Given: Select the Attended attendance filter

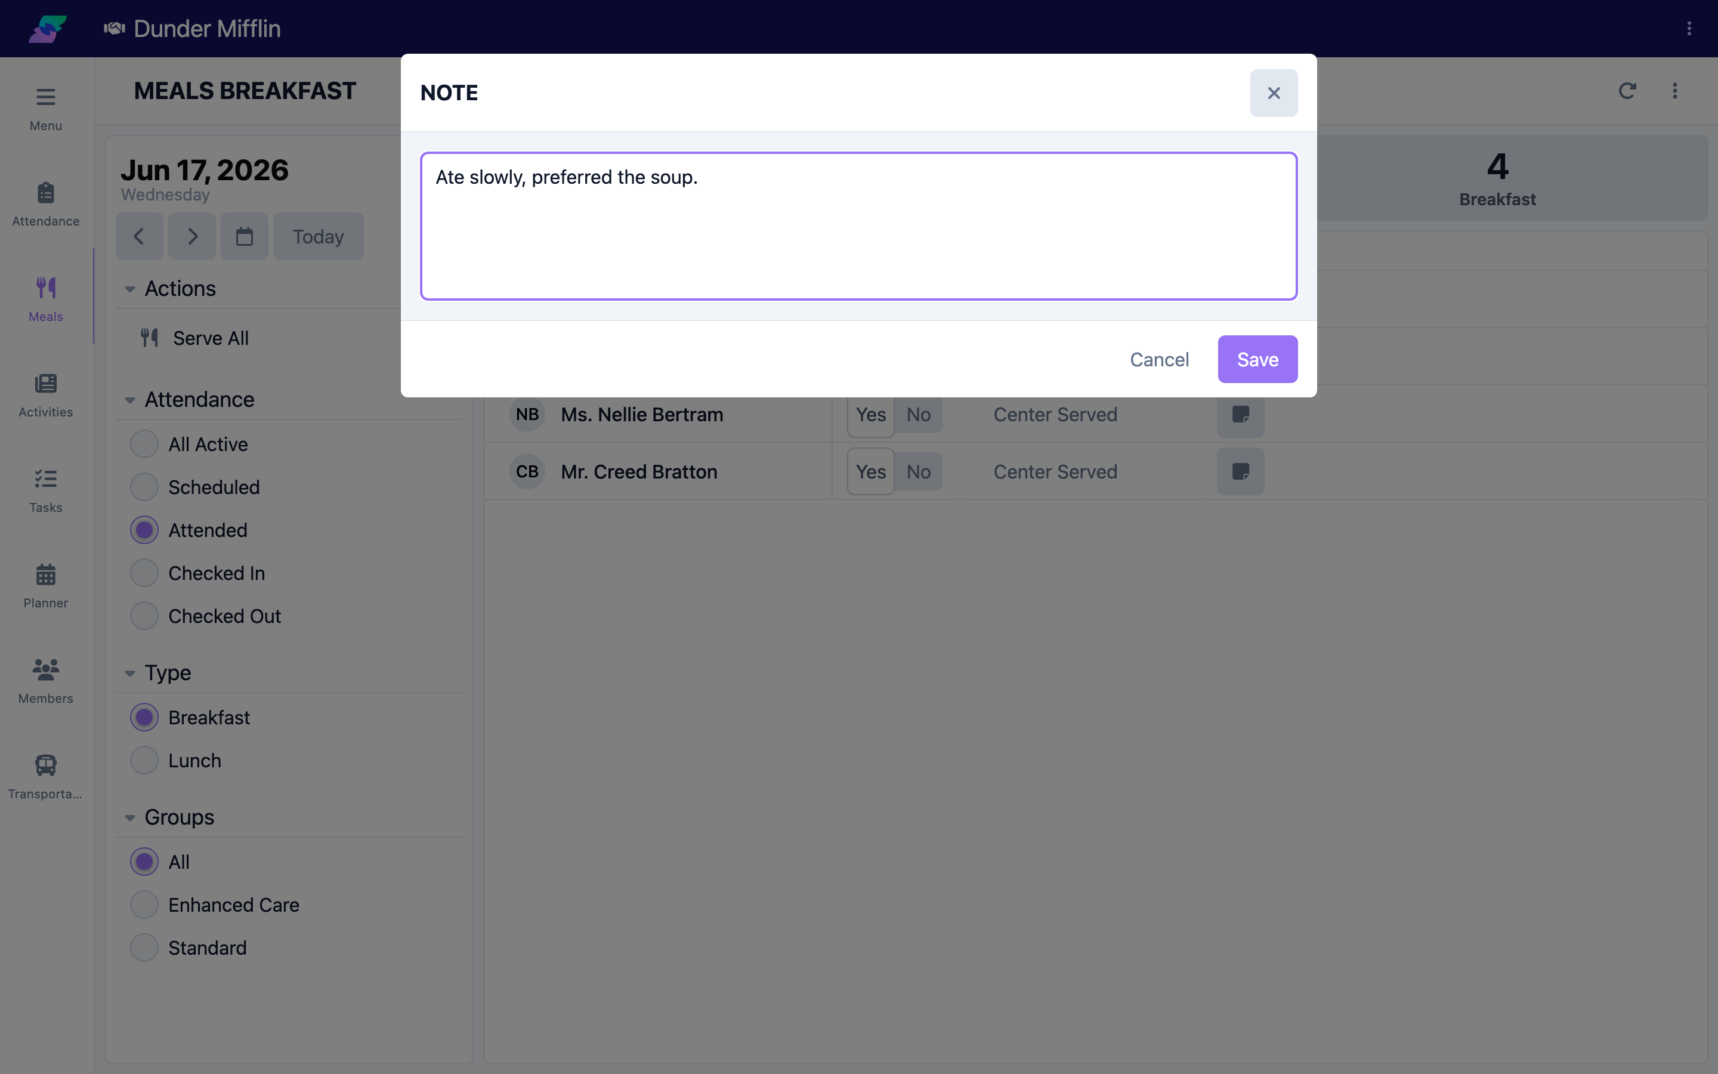Looking at the screenshot, I should (189, 530).
